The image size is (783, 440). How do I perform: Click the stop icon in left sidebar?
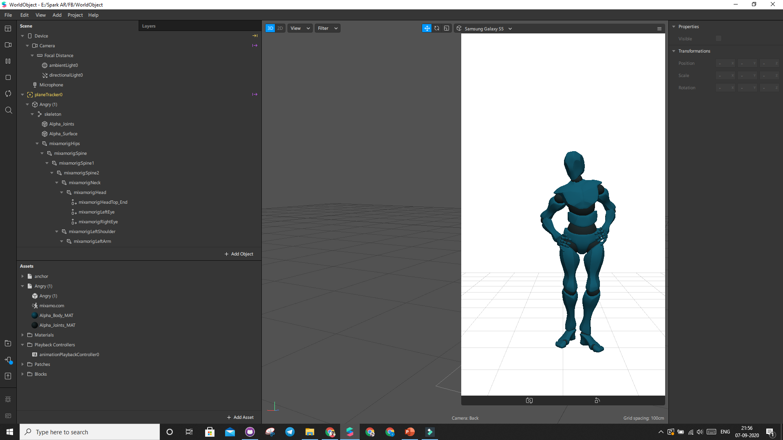[8, 77]
